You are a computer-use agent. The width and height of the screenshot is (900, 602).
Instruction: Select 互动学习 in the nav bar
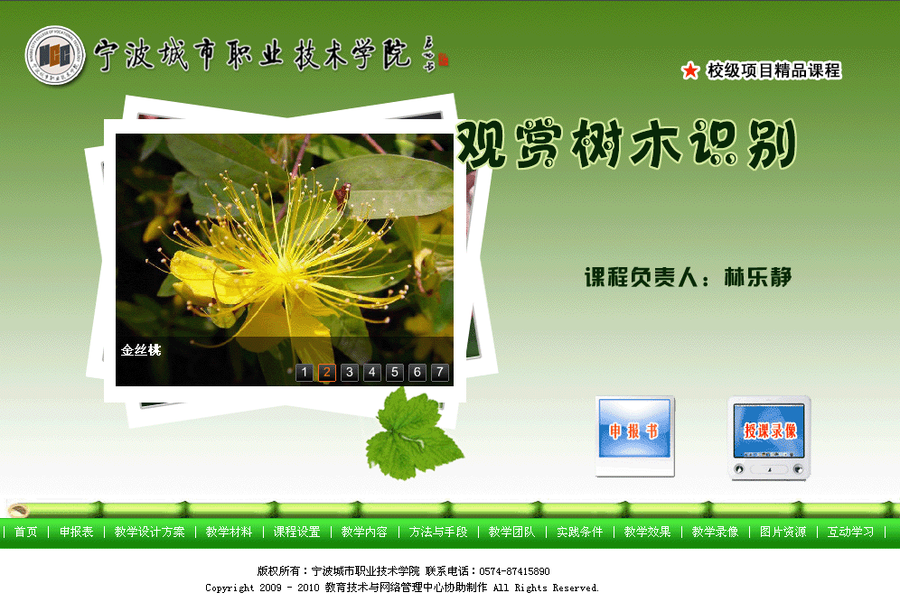click(851, 532)
